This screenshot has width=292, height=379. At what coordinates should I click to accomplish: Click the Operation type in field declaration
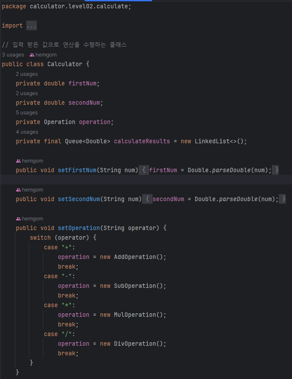(x=60, y=122)
